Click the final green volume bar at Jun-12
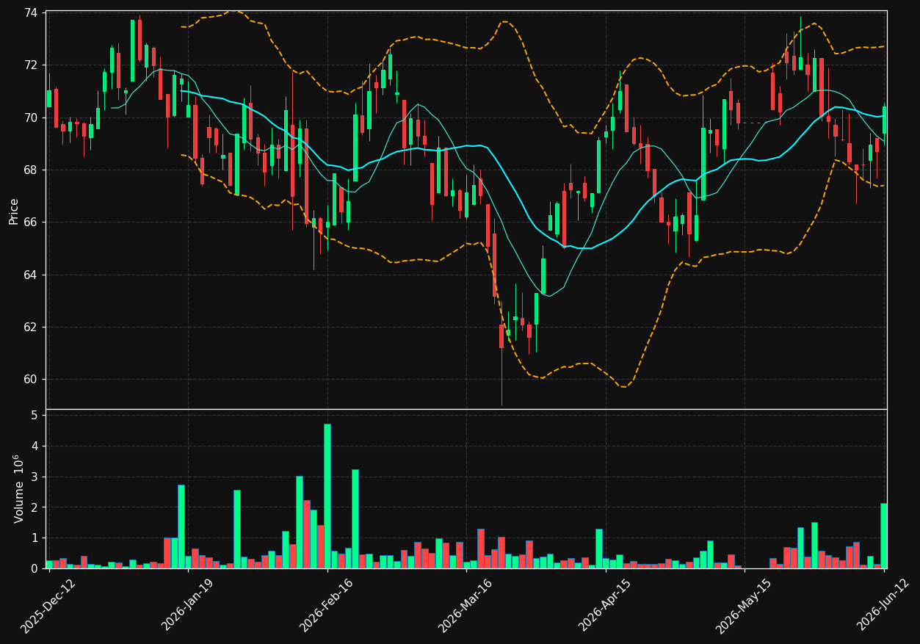This screenshot has width=920, height=644. coord(884,536)
